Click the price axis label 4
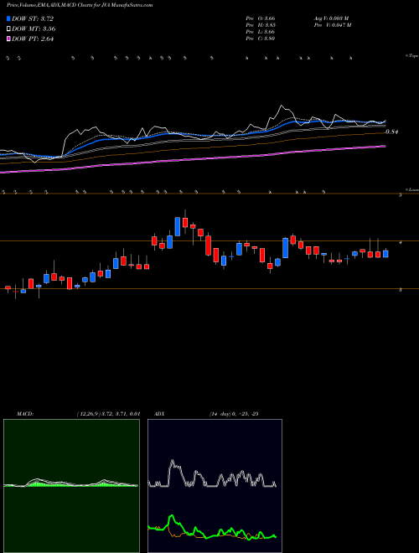419x553 pixels. [x=401, y=242]
